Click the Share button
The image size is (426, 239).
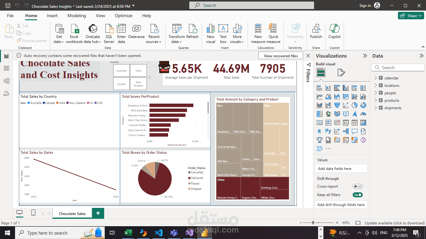point(411,16)
